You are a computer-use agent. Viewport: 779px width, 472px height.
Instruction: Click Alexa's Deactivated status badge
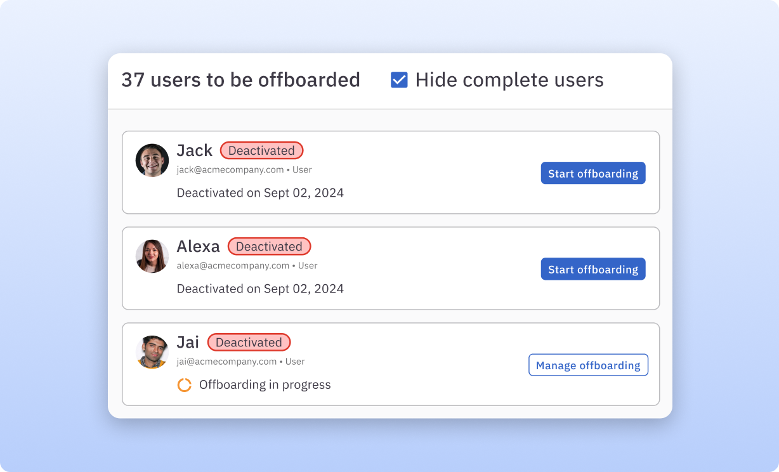269,246
